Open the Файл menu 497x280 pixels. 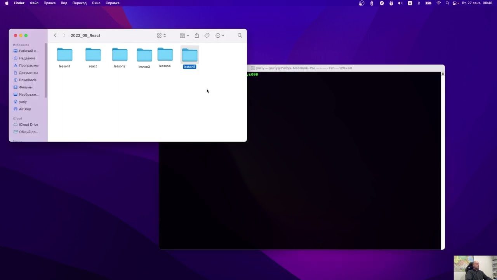click(x=34, y=3)
